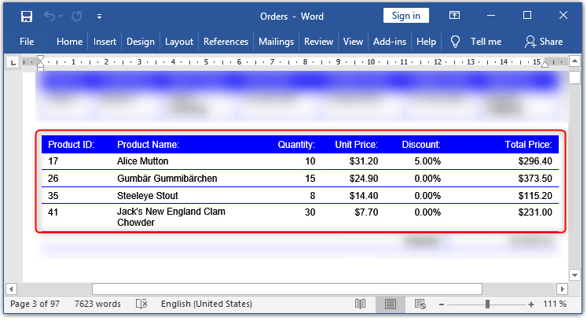Open the References tab
The height and width of the screenshot is (321, 587).
pyautogui.click(x=226, y=42)
